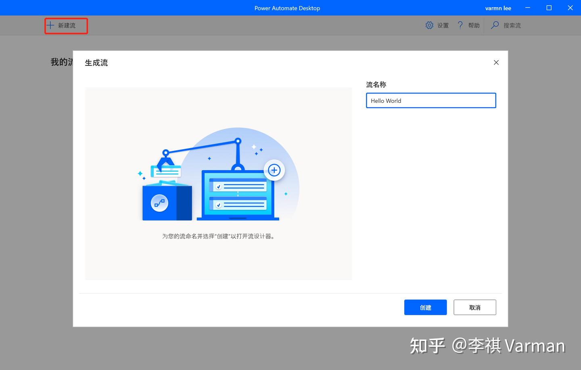The image size is (581, 370).
Task: Click the varmn lee account name
Action: tap(498, 8)
